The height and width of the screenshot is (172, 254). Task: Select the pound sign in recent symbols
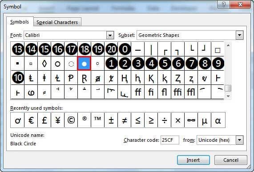(x=44, y=120)
